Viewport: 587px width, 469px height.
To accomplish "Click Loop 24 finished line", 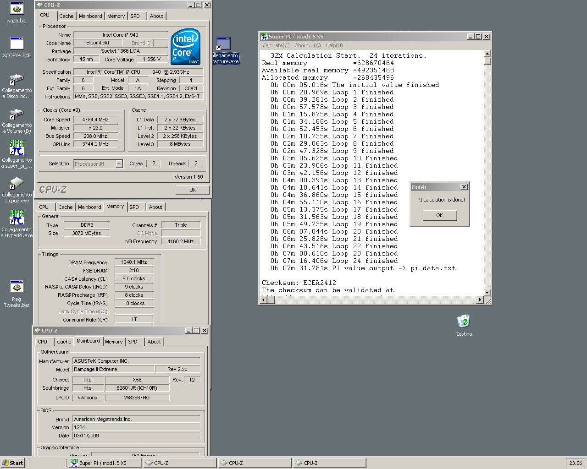I will [x=334, y=261].
